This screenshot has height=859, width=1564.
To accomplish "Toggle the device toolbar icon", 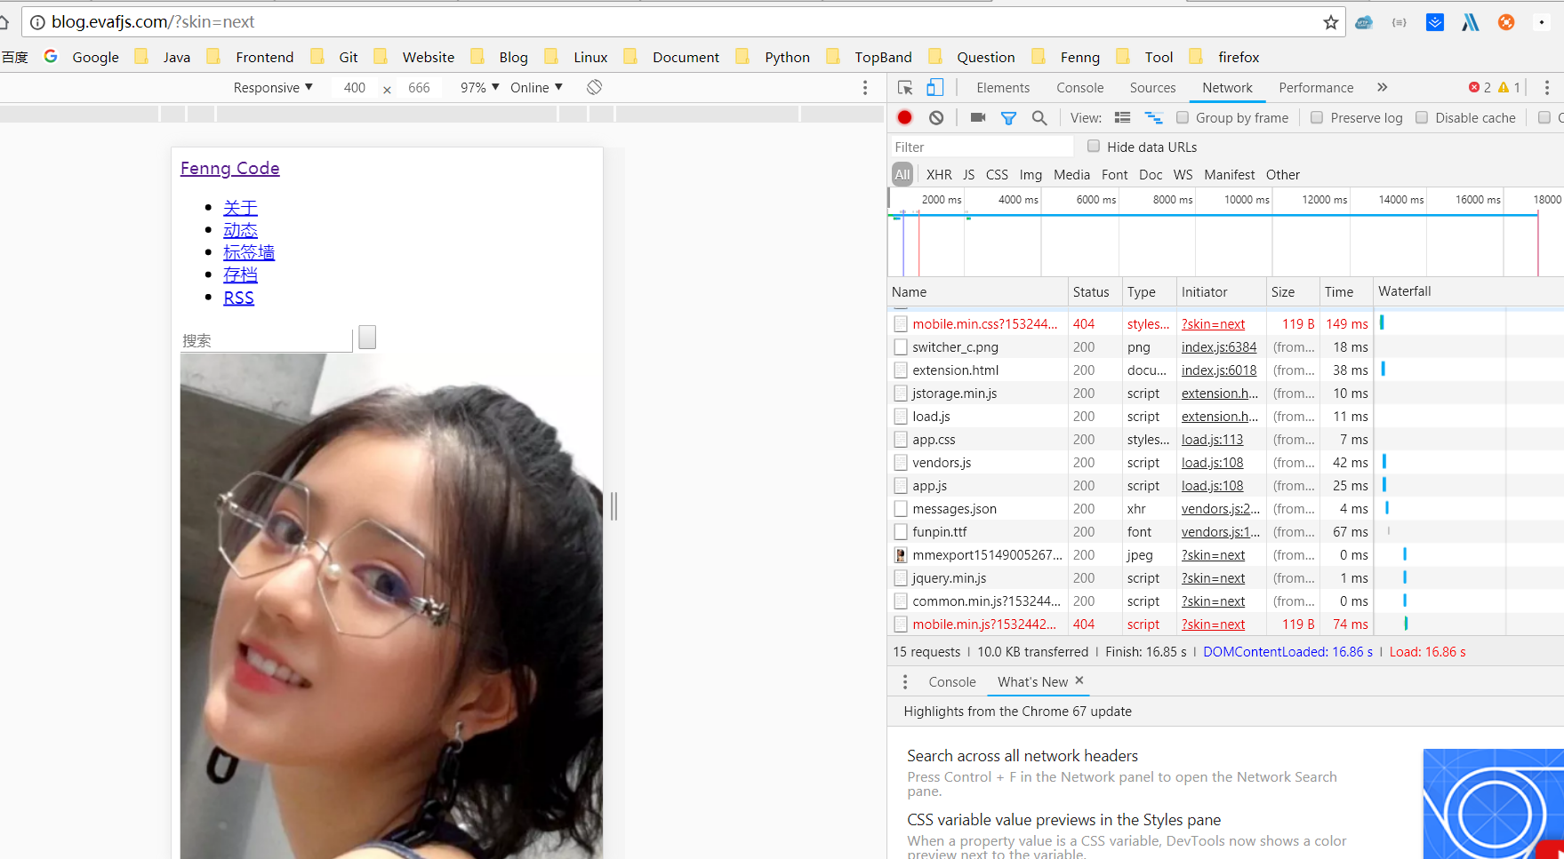I will coord(934,87).
